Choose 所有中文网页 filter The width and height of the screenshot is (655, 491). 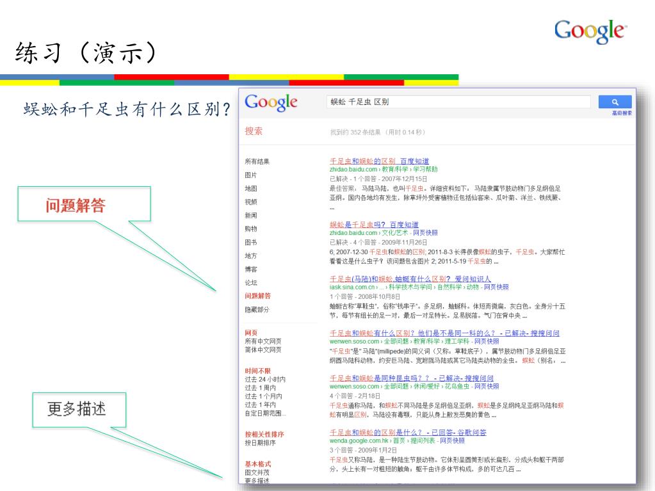(x=263, y=341)
